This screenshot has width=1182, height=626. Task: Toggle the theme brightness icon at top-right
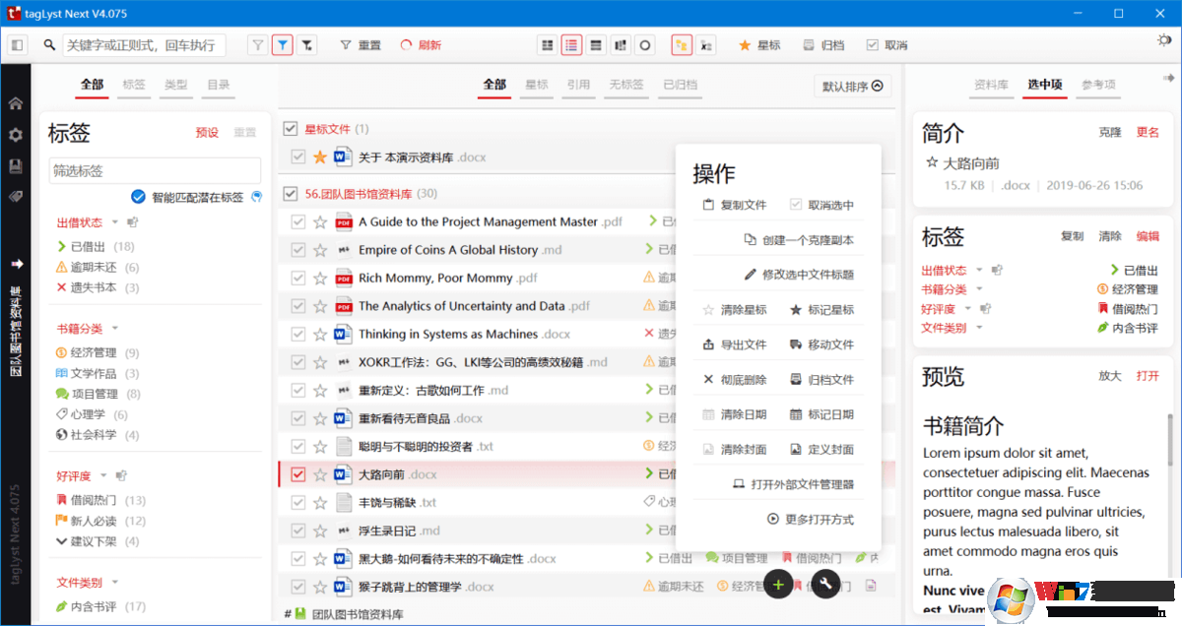tap(1164, 41)
